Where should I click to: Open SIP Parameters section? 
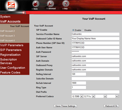(x=11, y=50)
